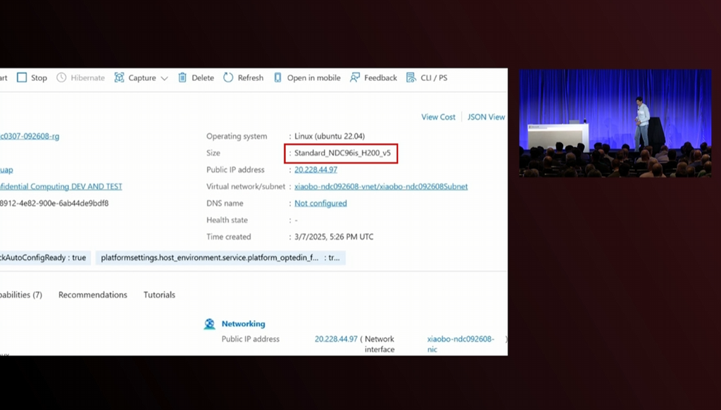Click the DNS name Not configured link
The width and height of the screenshot is (721, 410).
coord(320,204)
